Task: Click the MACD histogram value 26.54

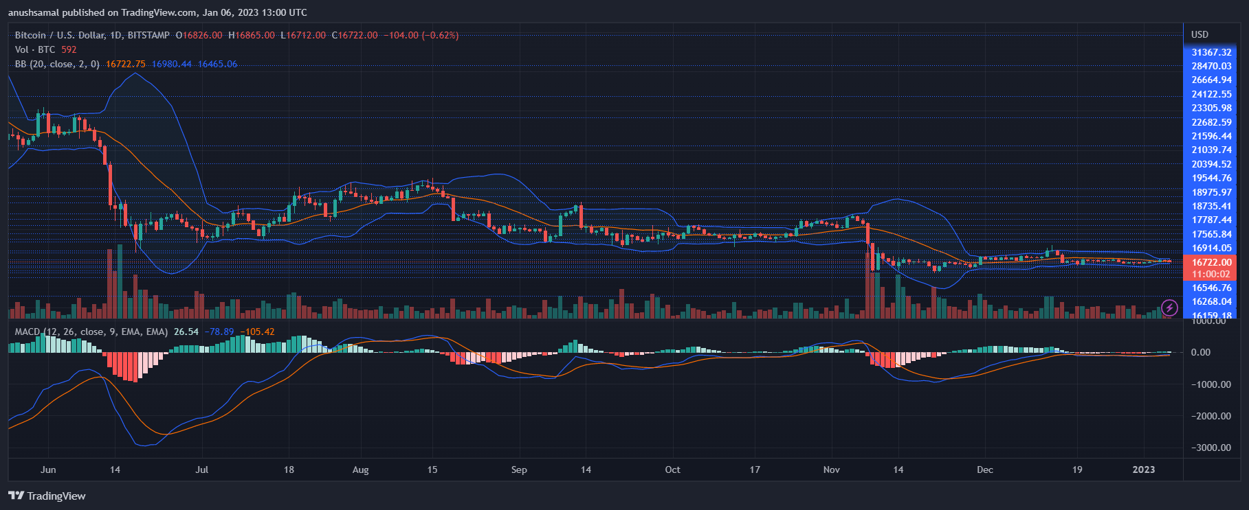Action: [186, 332]
